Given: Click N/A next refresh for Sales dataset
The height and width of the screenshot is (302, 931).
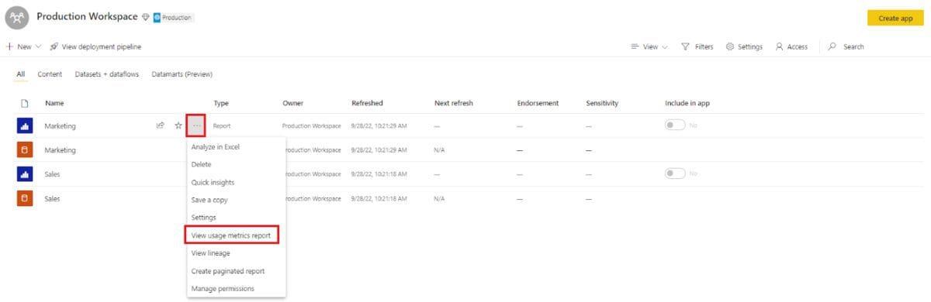Looking at the screenshot, I should (x=439, y=199).
